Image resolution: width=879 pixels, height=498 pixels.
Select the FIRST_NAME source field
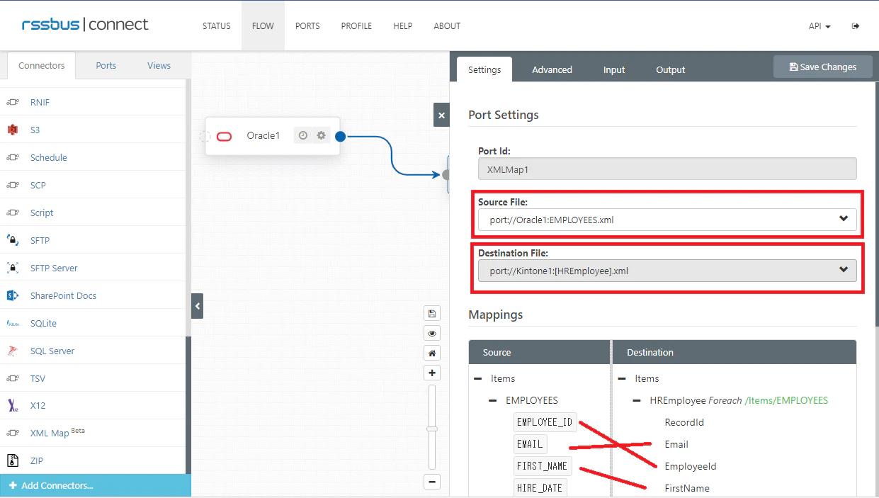click(543, 466)
